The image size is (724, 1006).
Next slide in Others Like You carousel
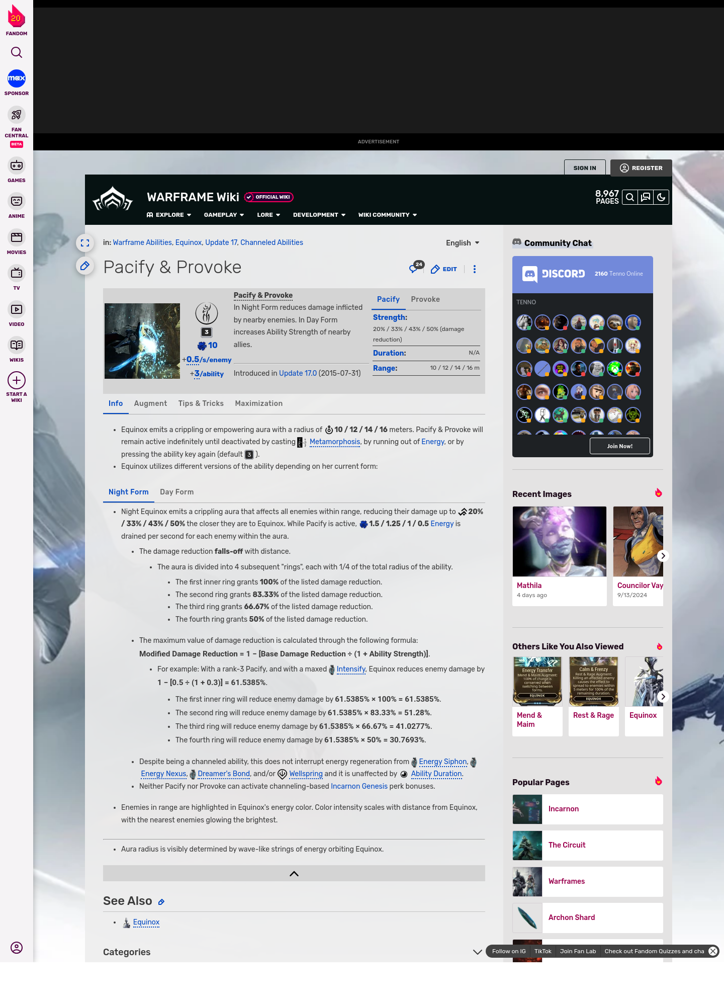(x=663, y=697)
